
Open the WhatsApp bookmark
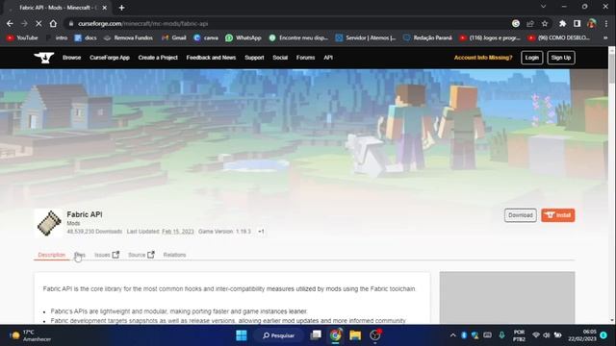244,37
